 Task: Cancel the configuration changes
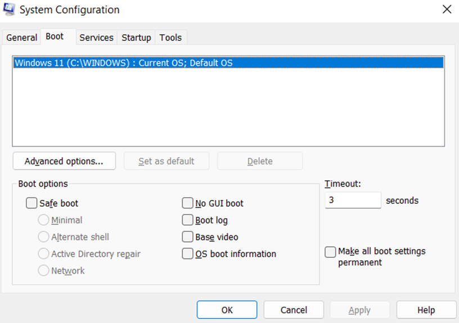click(294, 310)
